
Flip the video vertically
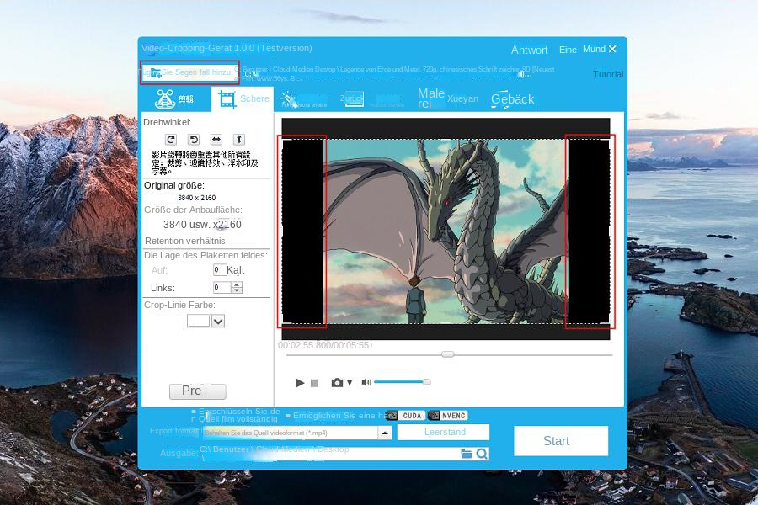[x=239, y=140]
